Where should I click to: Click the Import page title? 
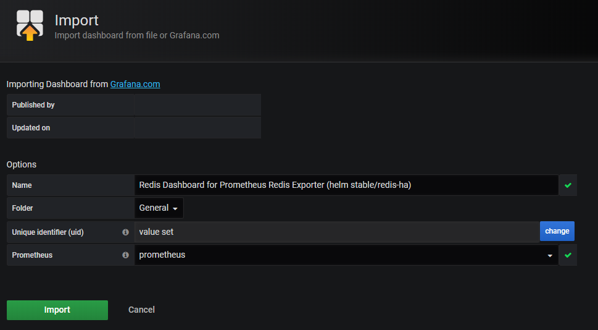click(x=77, y=20)
